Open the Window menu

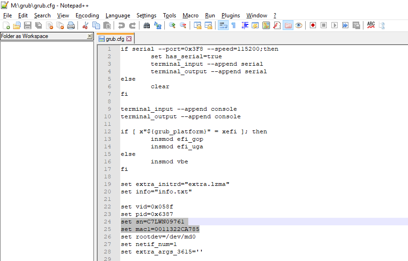click(x=256, y=15)
